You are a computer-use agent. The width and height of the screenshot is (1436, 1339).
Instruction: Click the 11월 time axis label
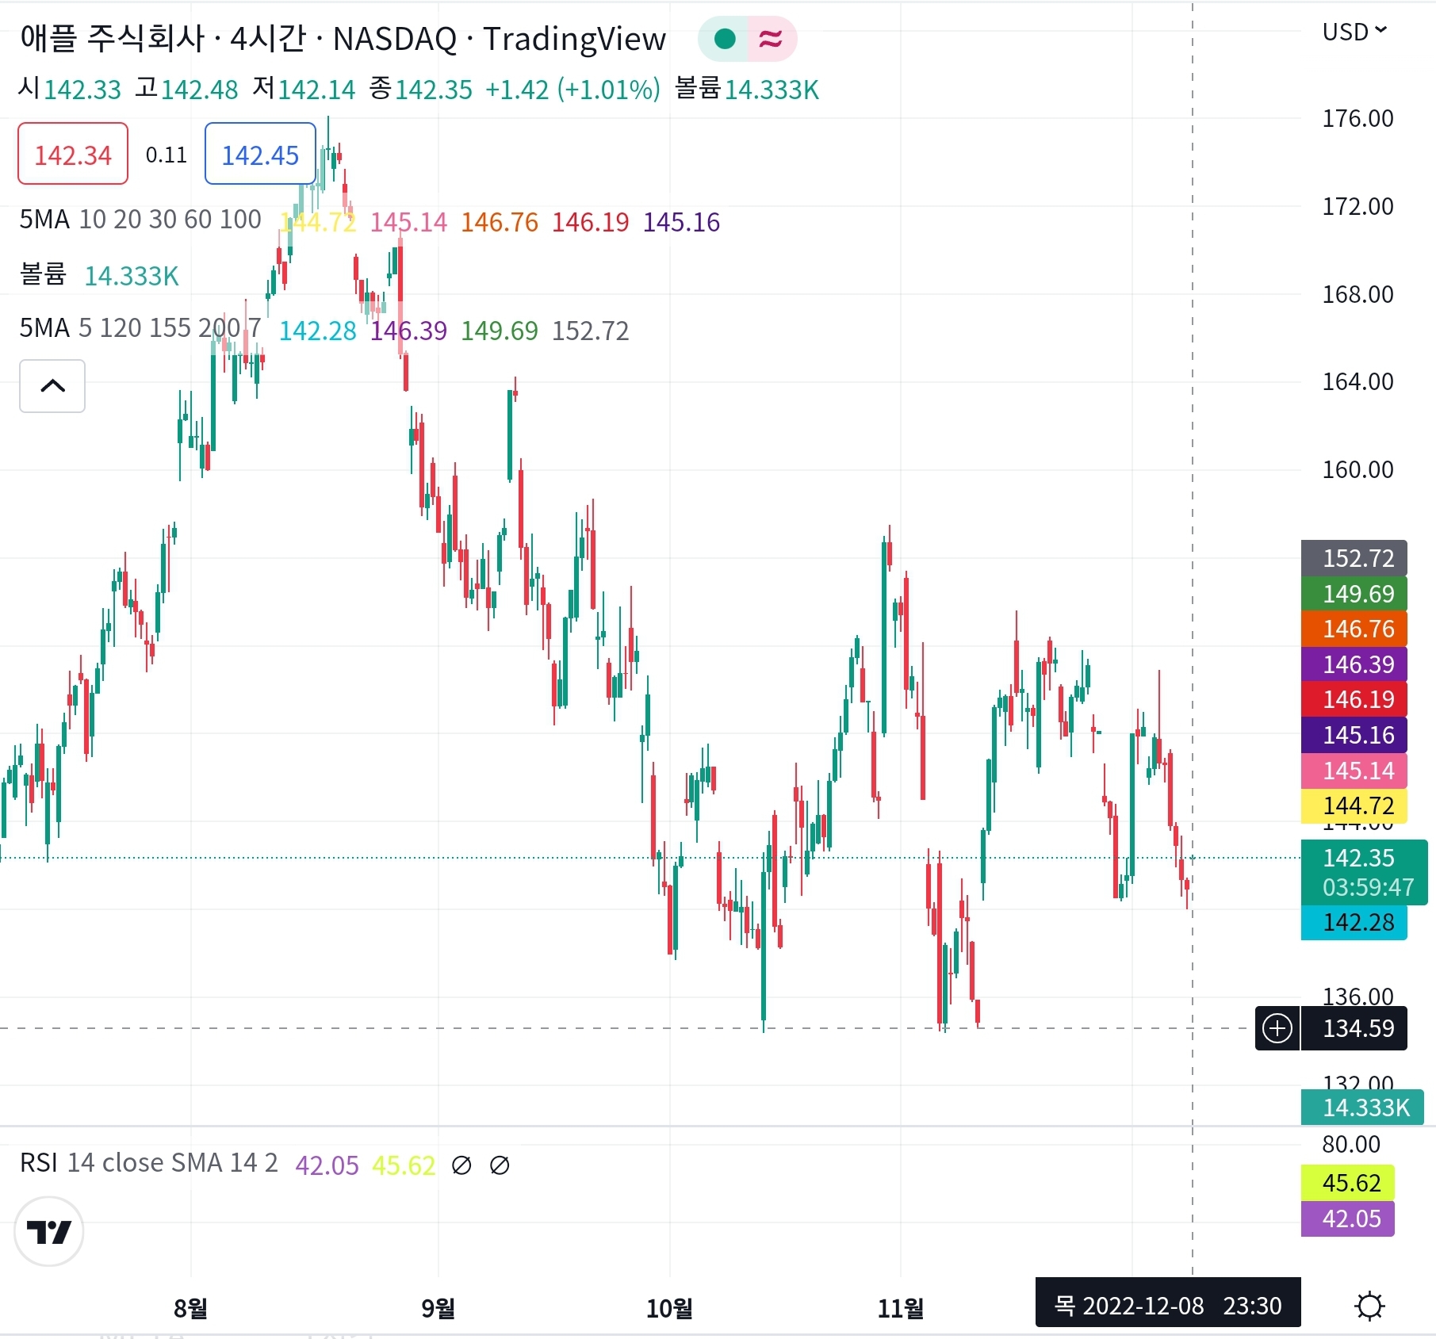pyautogui.click(x=901, y=1308)
